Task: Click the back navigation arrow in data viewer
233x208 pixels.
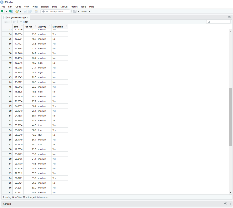Action: [5, 22]
